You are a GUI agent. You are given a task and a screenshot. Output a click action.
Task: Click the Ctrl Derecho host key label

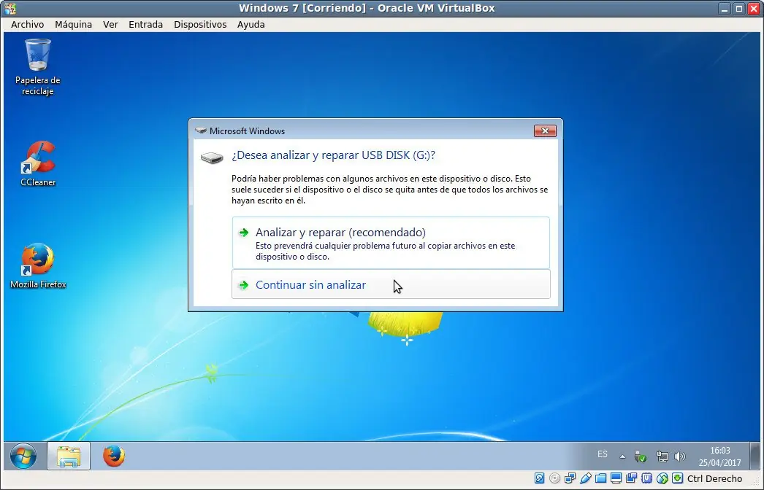click(714, 479)
